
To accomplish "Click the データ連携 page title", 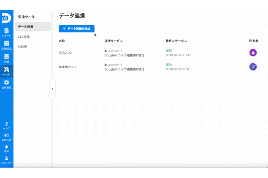I will click(x=72, y=16).
